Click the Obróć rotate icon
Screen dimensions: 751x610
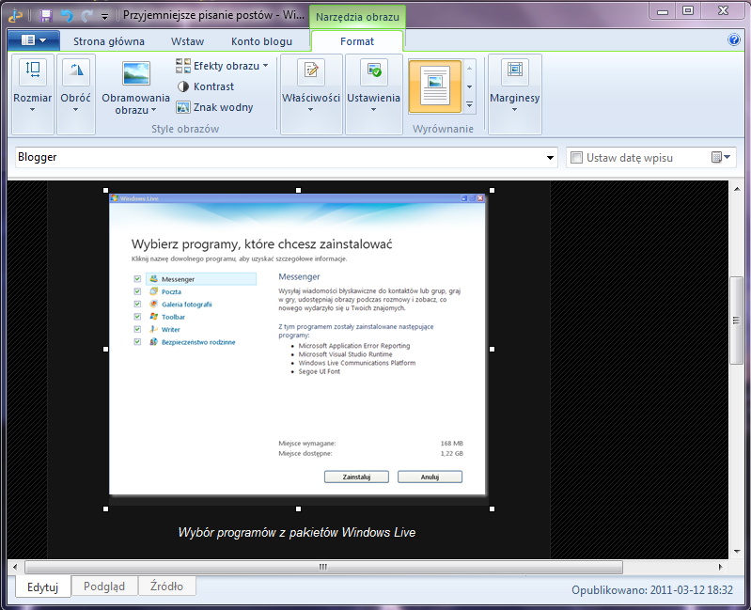tap(76, 70)
